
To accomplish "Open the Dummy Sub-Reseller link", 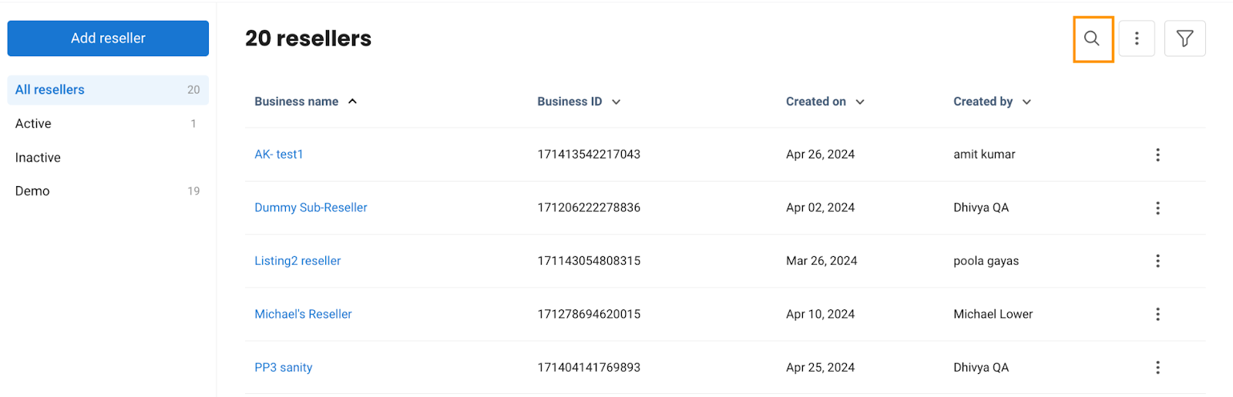I will pos(311,208).
